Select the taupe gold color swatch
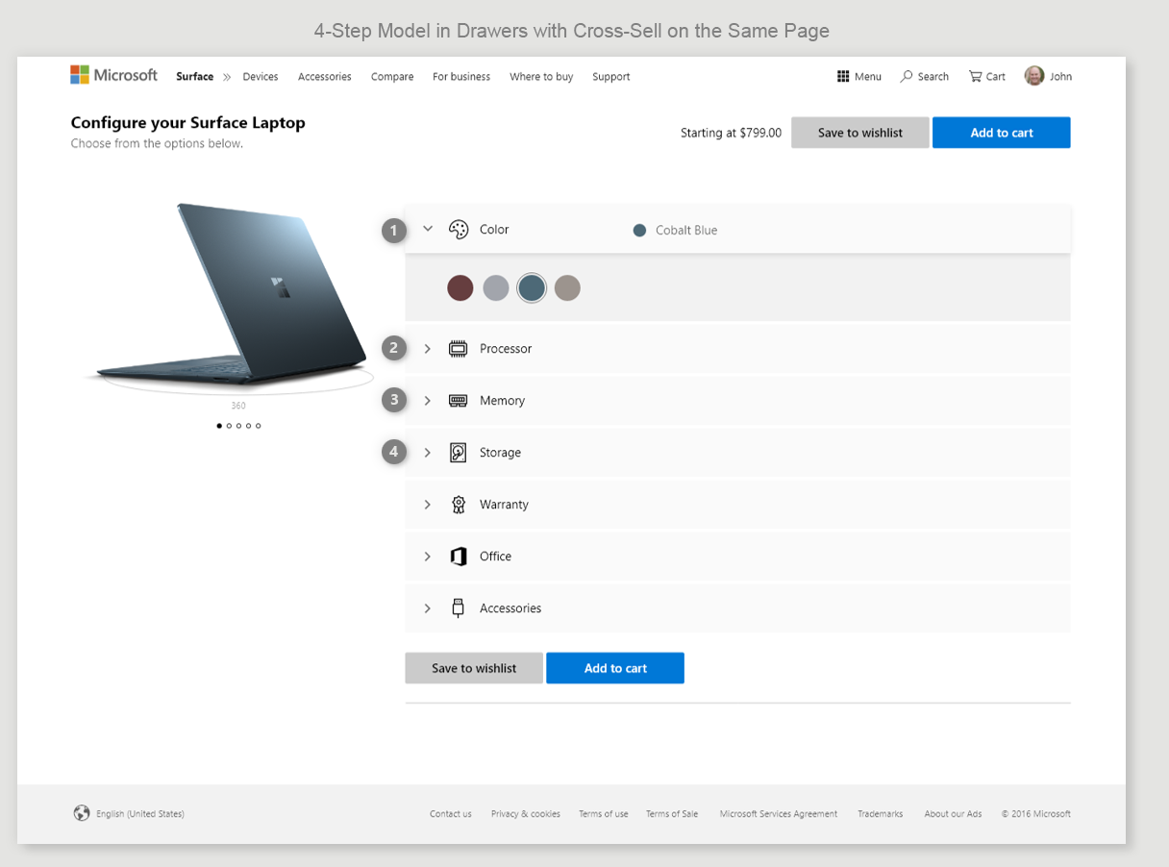Image resolution: width=1169 pixels, height=867 pixels. pyautogui.click(x=567, y=287)
